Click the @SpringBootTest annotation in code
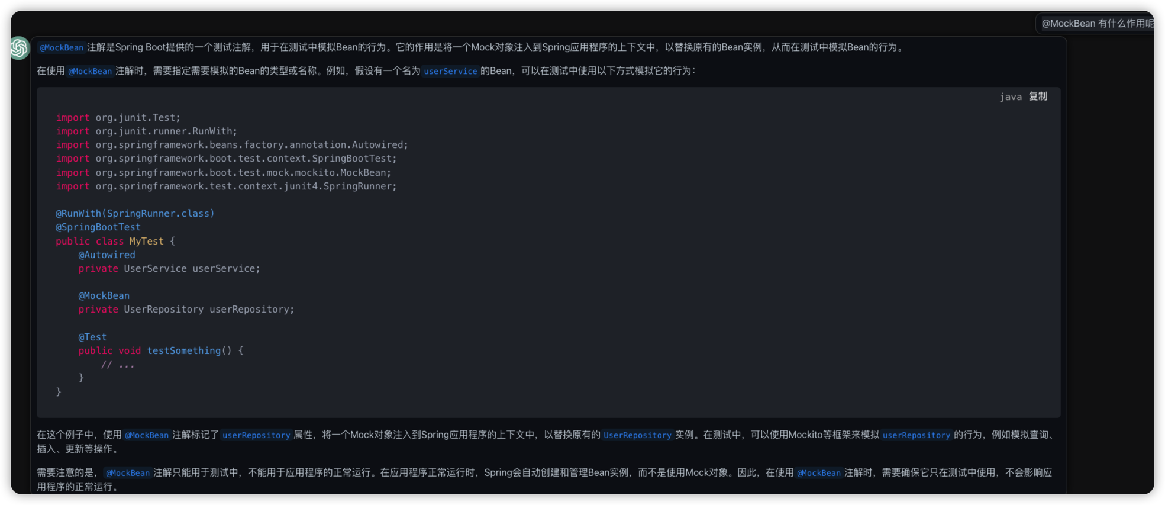 [98, 227]
